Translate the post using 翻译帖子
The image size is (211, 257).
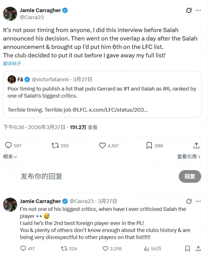[x=12, y=63]
